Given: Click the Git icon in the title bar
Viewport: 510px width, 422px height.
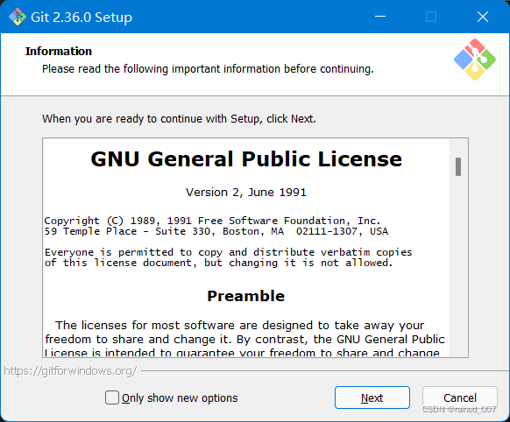Looking at the screenshot, I should pos(18,17).
